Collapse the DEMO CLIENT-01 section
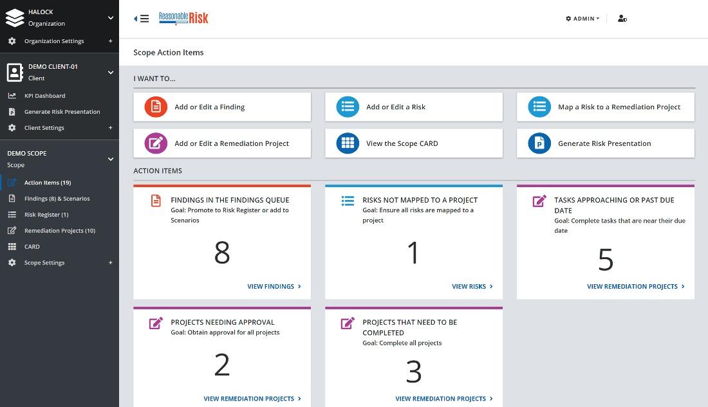This screenshot has height=407, width=708. pyautogui.click(x=110, y=73)
